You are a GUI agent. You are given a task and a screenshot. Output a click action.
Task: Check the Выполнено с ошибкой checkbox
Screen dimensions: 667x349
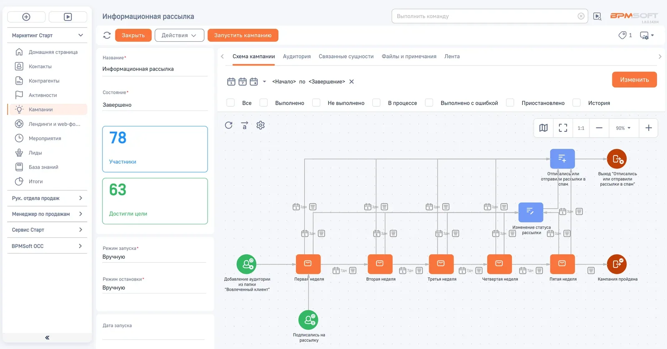pos(429,103)
